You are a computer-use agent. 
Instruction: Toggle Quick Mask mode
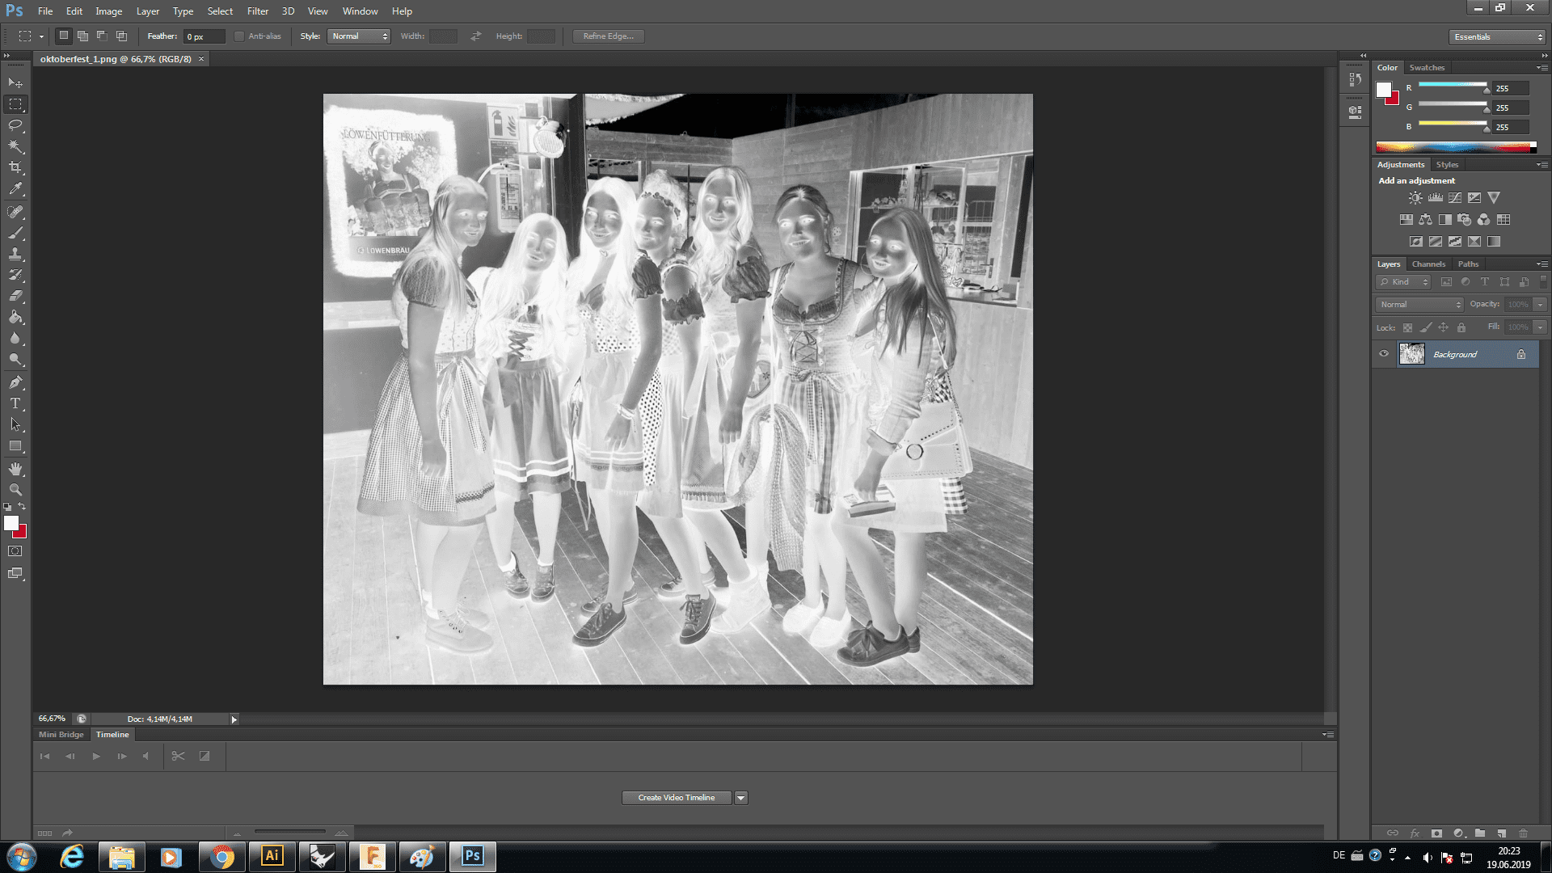tap(15, 551)
